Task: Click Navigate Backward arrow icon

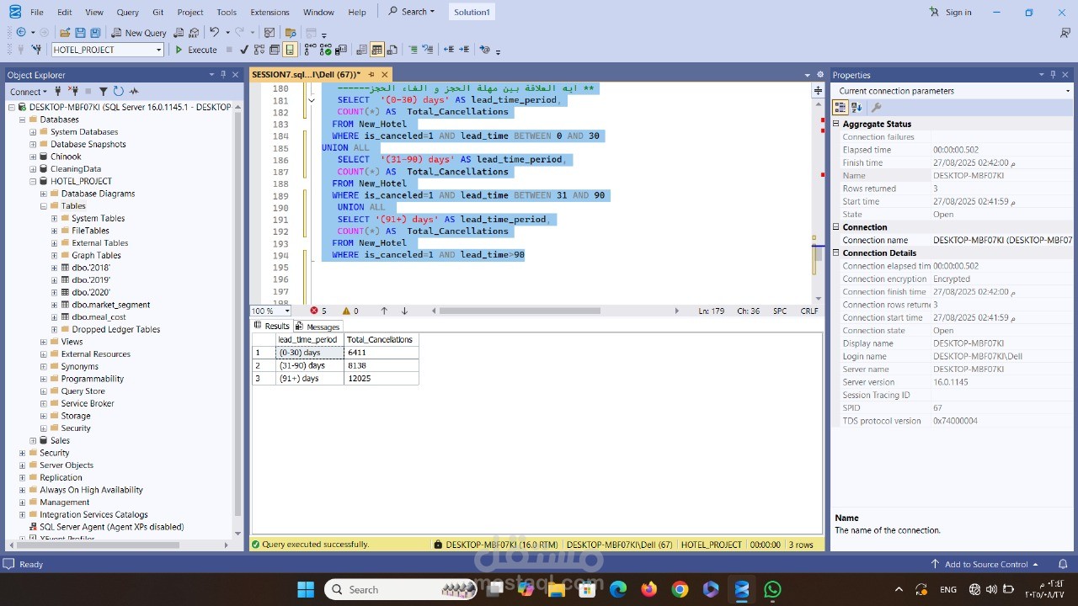Action: tap(21, 32)
